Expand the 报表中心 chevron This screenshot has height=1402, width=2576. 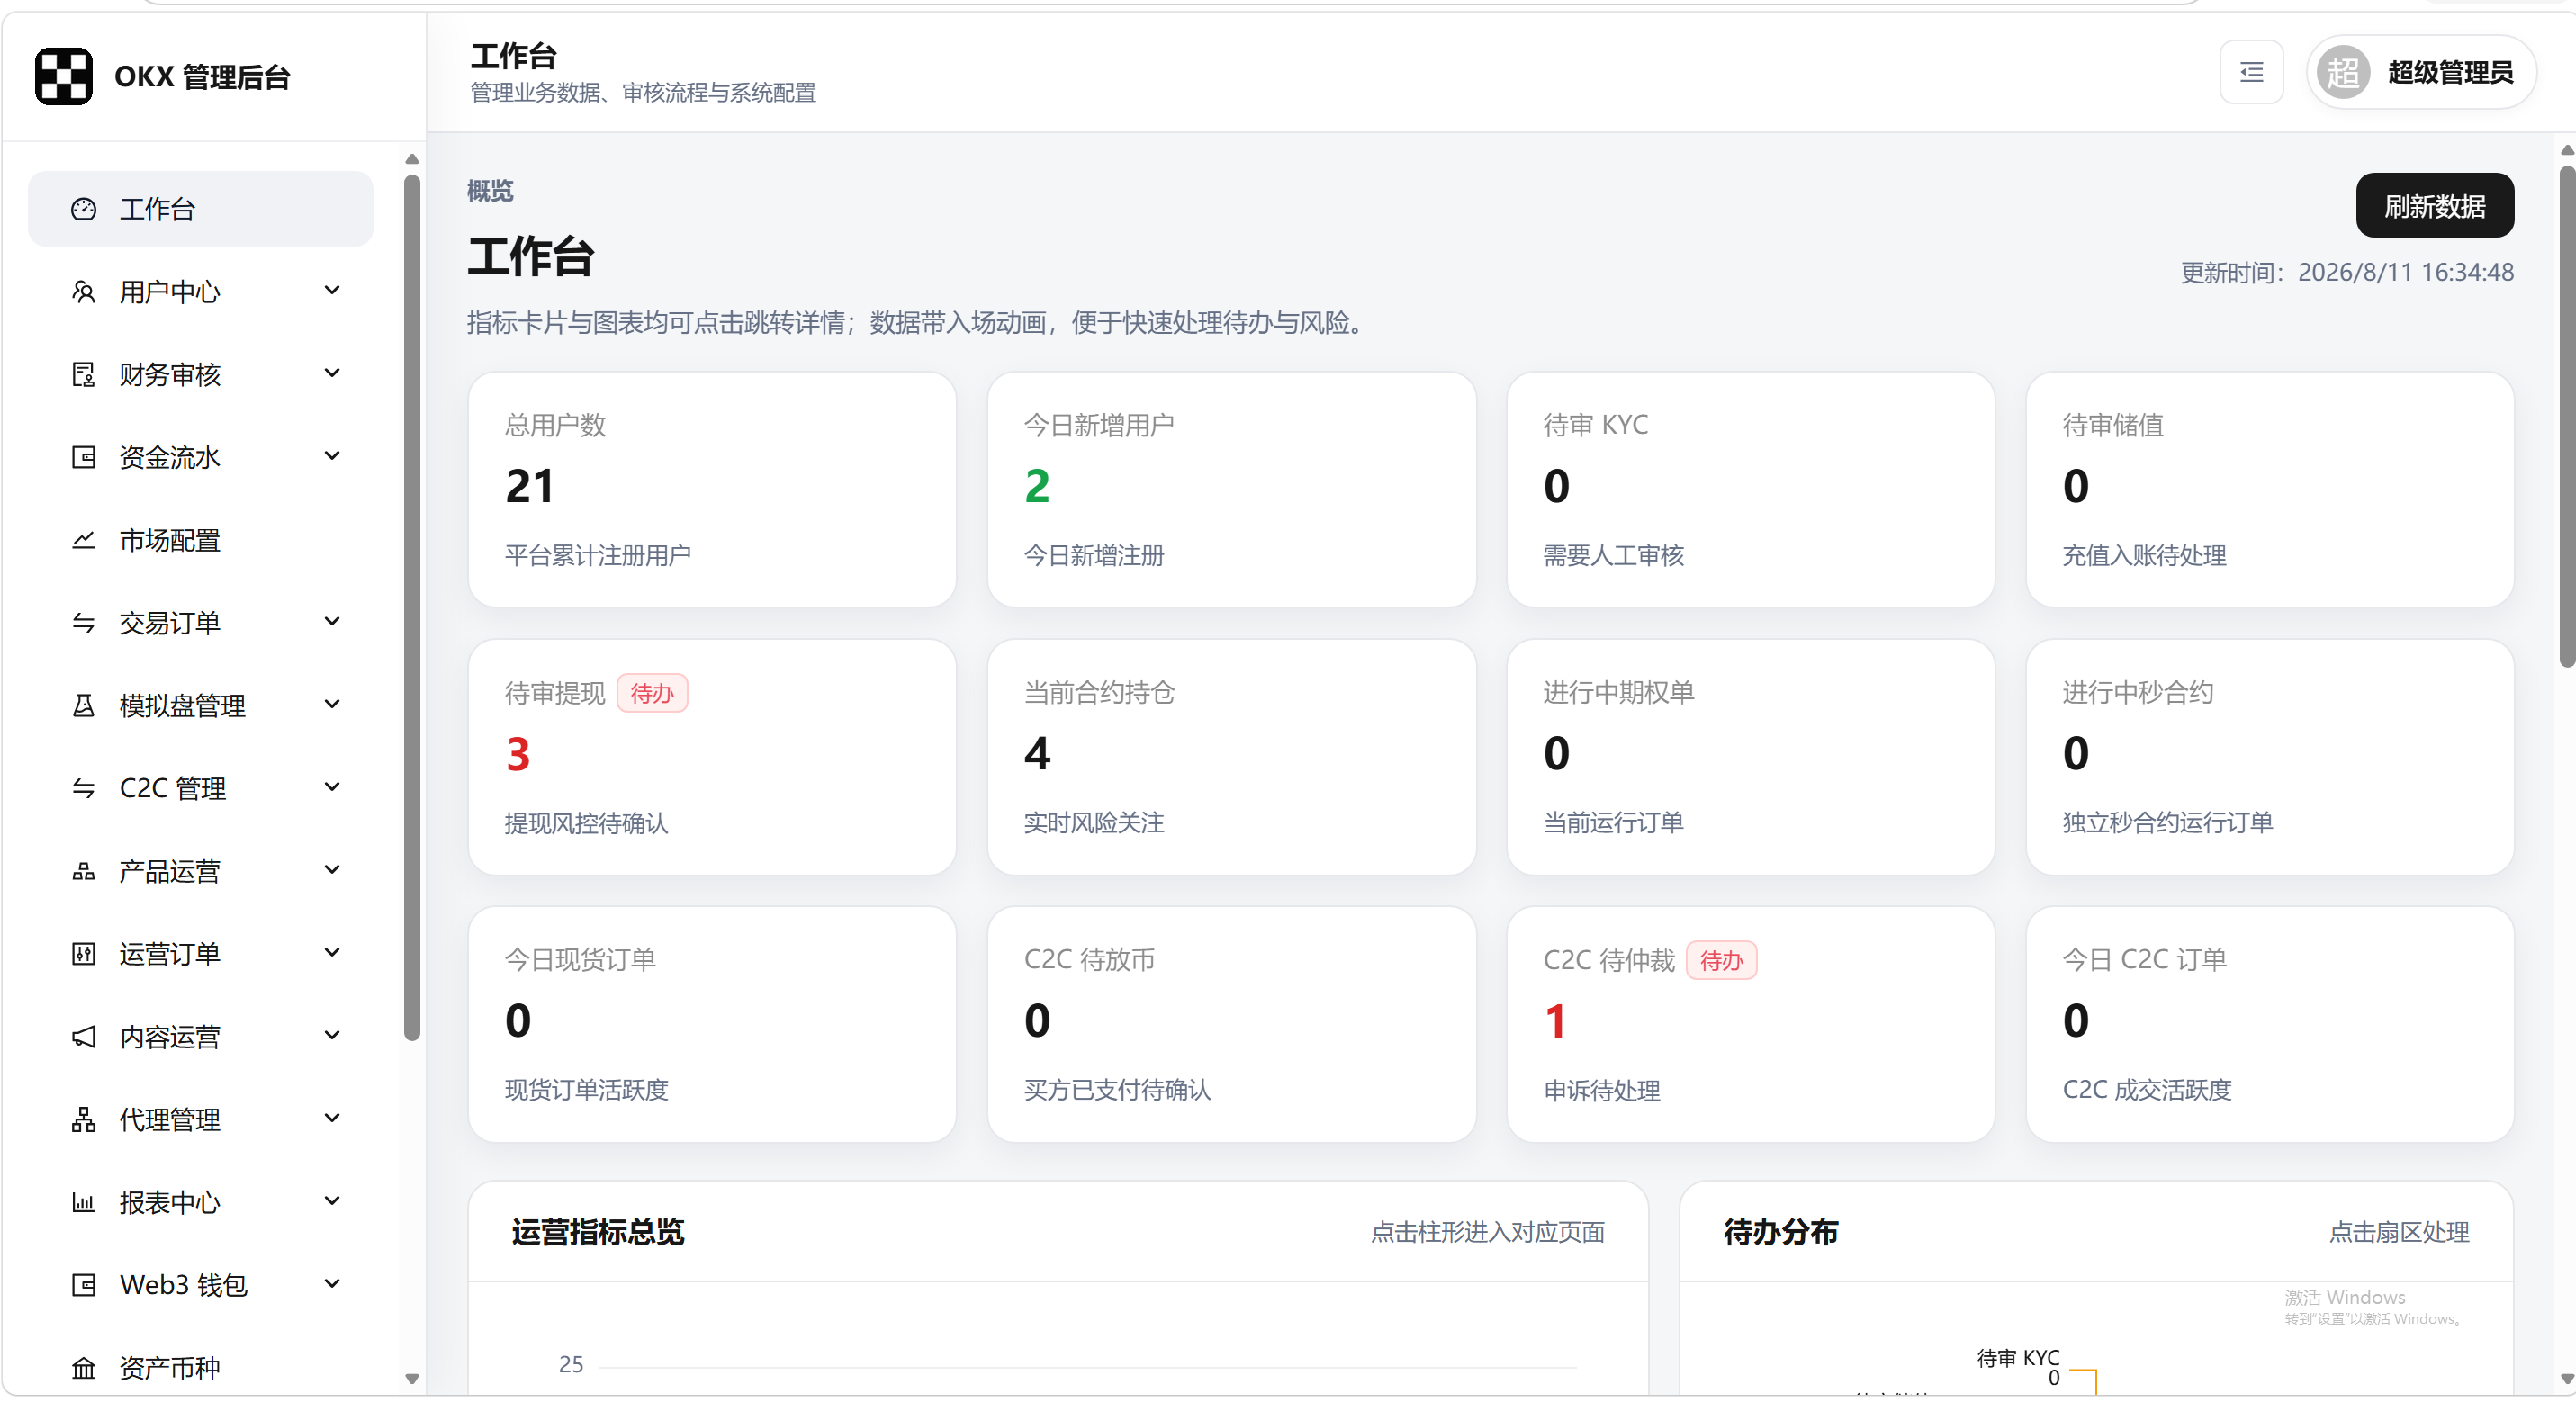point(332,1201)
